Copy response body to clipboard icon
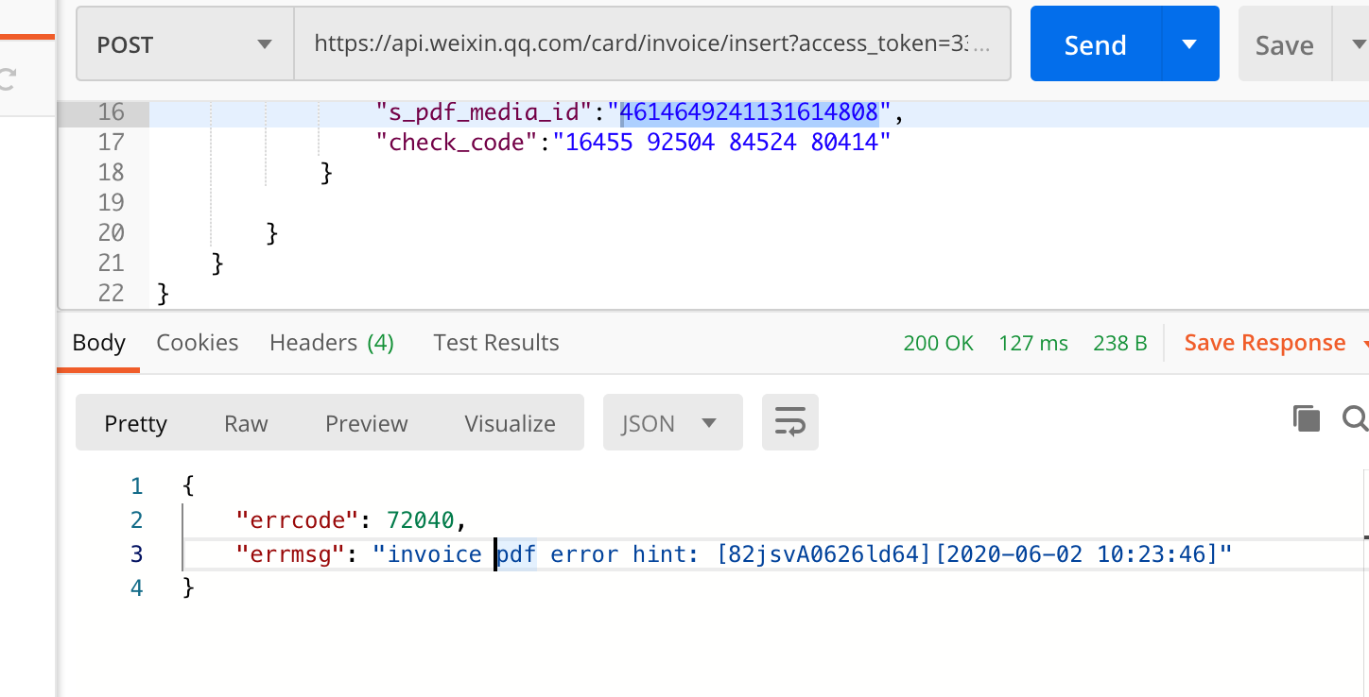The width and height of the screenshot is (1369, 697). (1306, 418)
